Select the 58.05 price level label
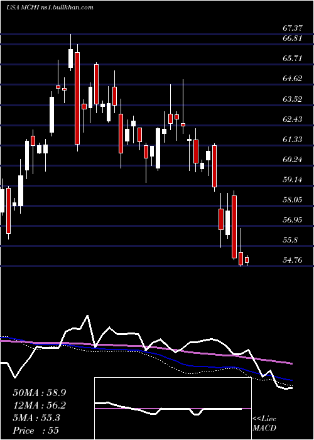314x440 pixels. 293,199
